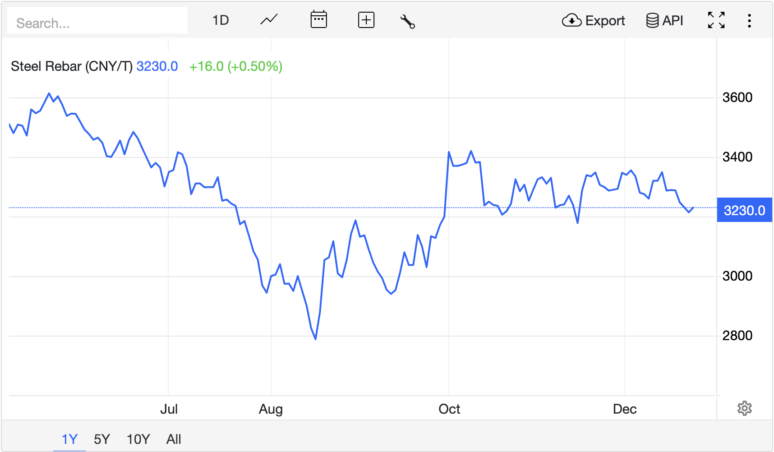Click the chart type line icon
The width and height of the screenshot is (774, 452).
[269, 20]
